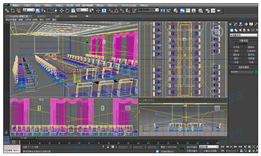Screen dimensions: 261x156
Task: Enable the AutoGrid checkbox
Action: 236,43
